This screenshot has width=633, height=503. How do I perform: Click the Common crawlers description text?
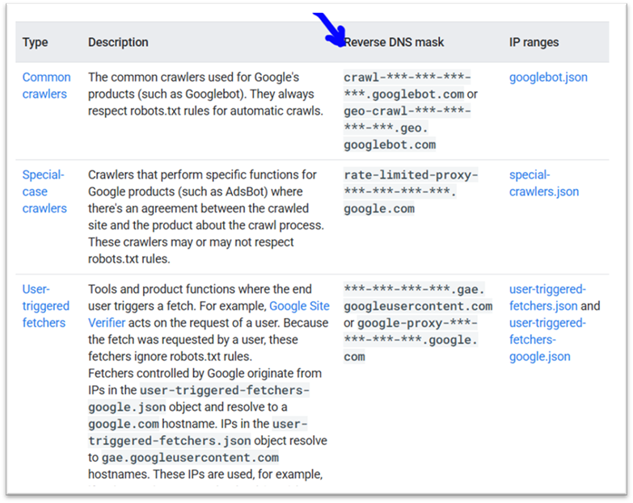click(x=205, y=94)
